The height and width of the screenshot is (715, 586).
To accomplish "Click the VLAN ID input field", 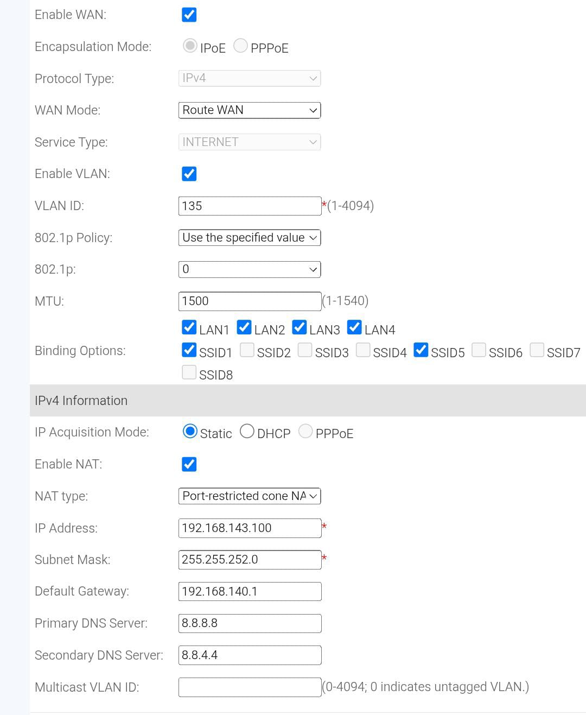I will click(x=250, y=206).
